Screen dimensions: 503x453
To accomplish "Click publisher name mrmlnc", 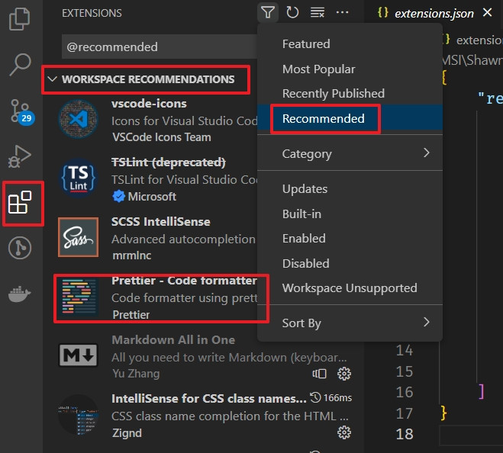I will [x=131, y=255].
